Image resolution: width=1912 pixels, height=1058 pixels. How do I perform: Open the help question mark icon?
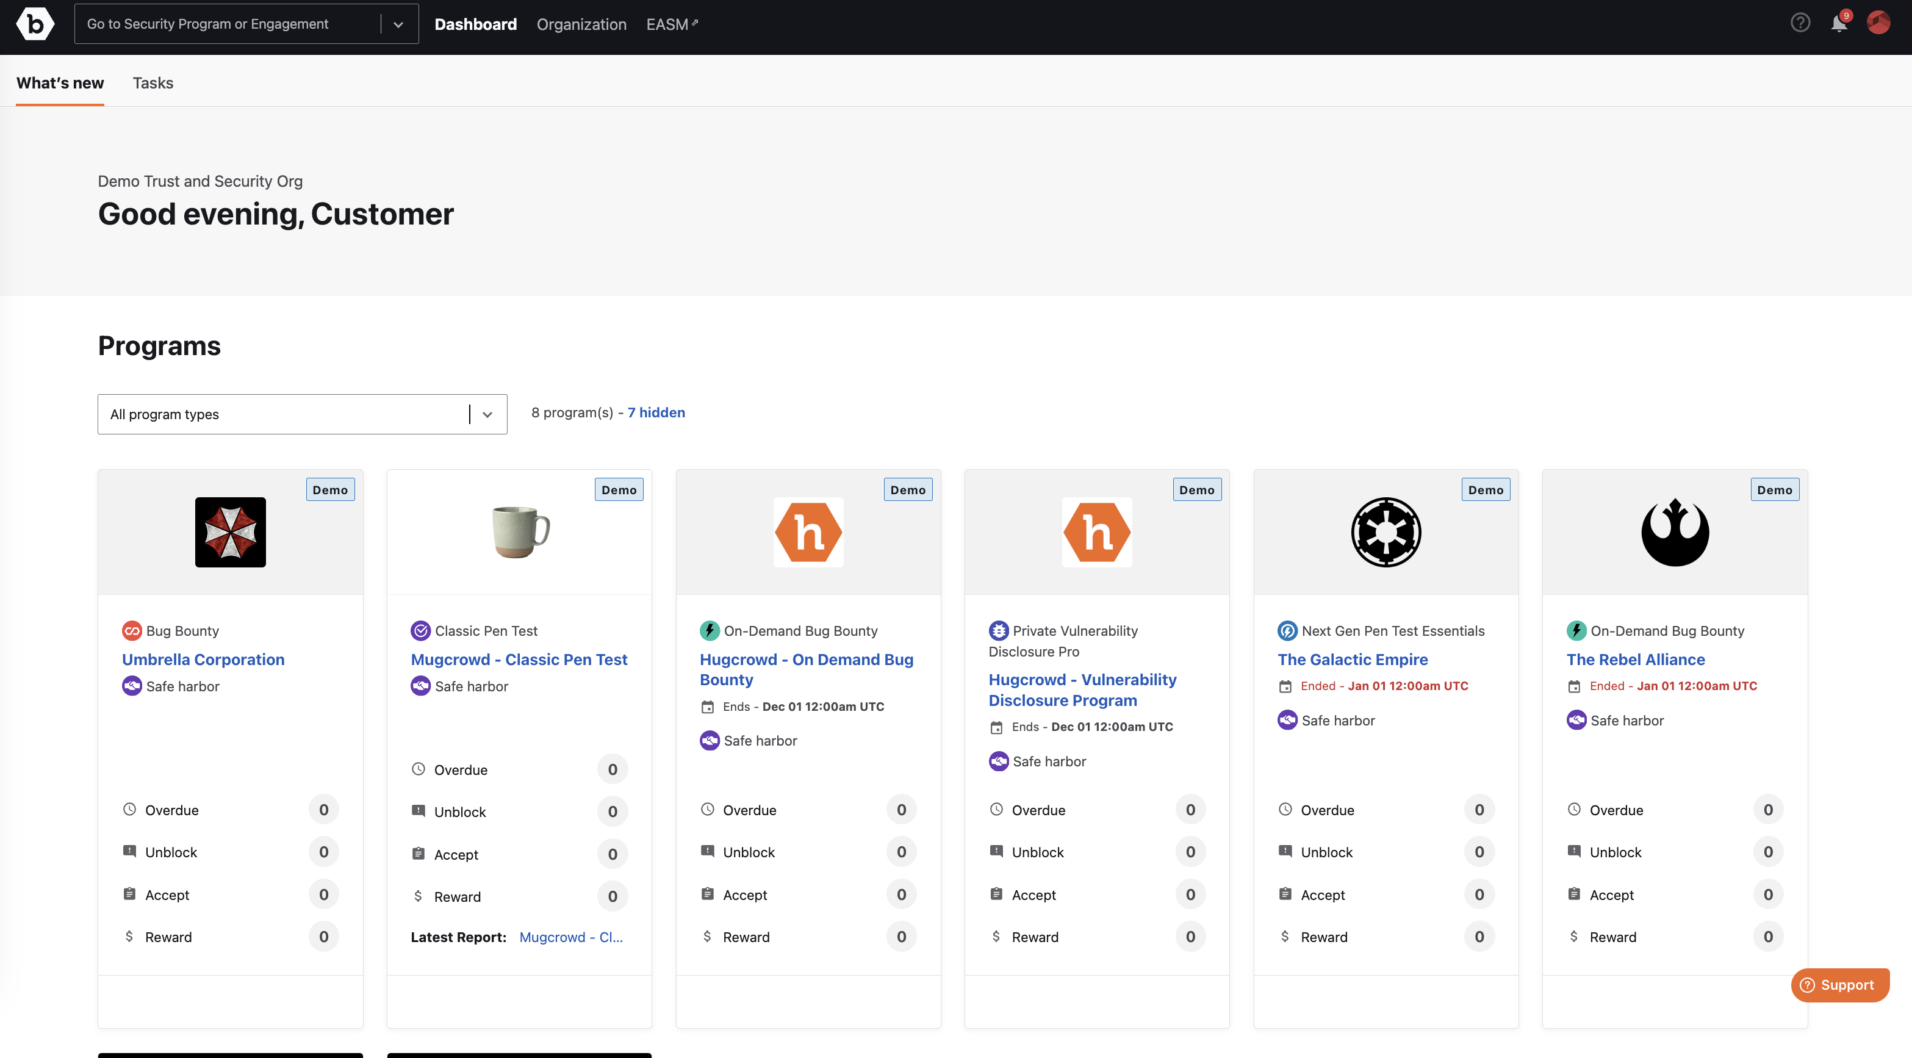point(1800,23)
